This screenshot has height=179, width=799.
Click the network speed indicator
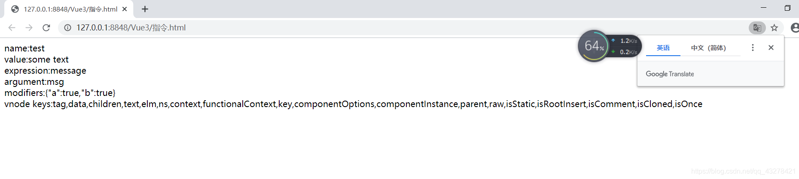pyautogui.click(x=625, y=46)
